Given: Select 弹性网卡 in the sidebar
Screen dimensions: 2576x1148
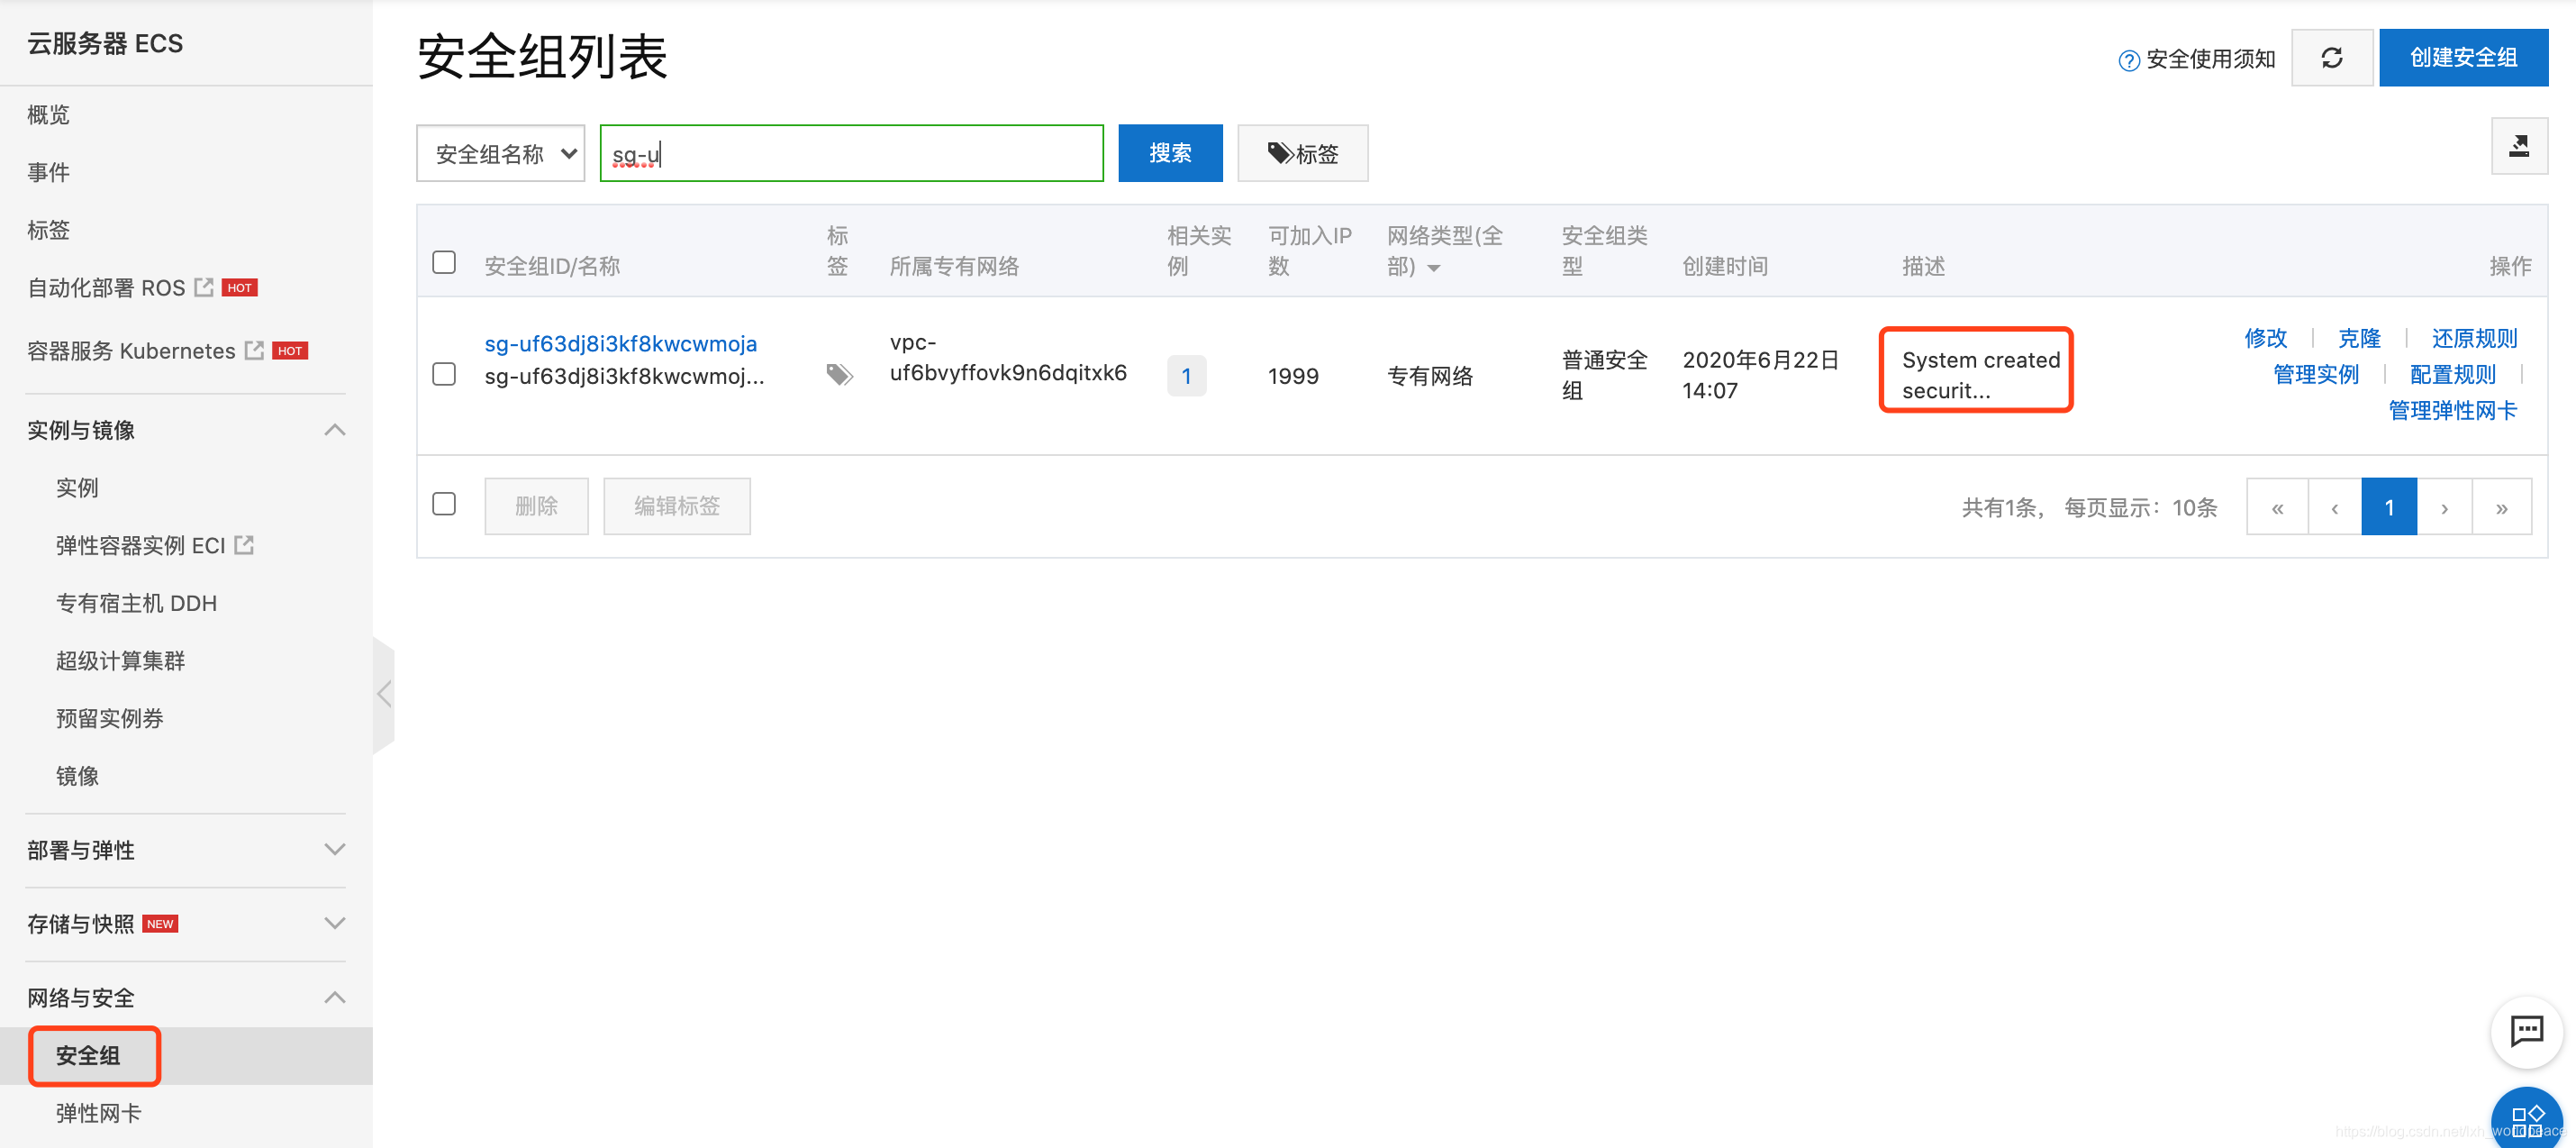Looking at the screenshot, I should [x=96, y=1112].
